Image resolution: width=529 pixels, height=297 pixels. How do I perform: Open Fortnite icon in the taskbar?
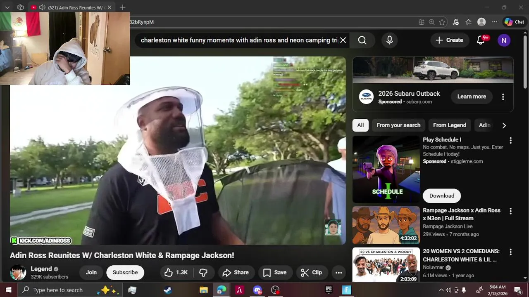347,290
